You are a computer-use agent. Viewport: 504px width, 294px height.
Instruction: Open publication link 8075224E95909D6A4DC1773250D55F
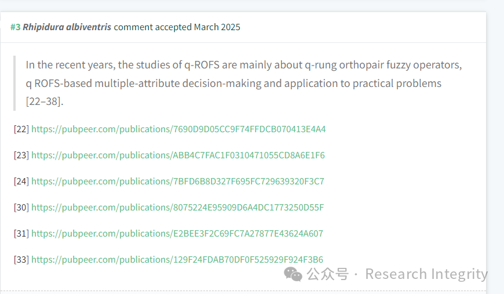pyautogui.click(x=178, y=207)
